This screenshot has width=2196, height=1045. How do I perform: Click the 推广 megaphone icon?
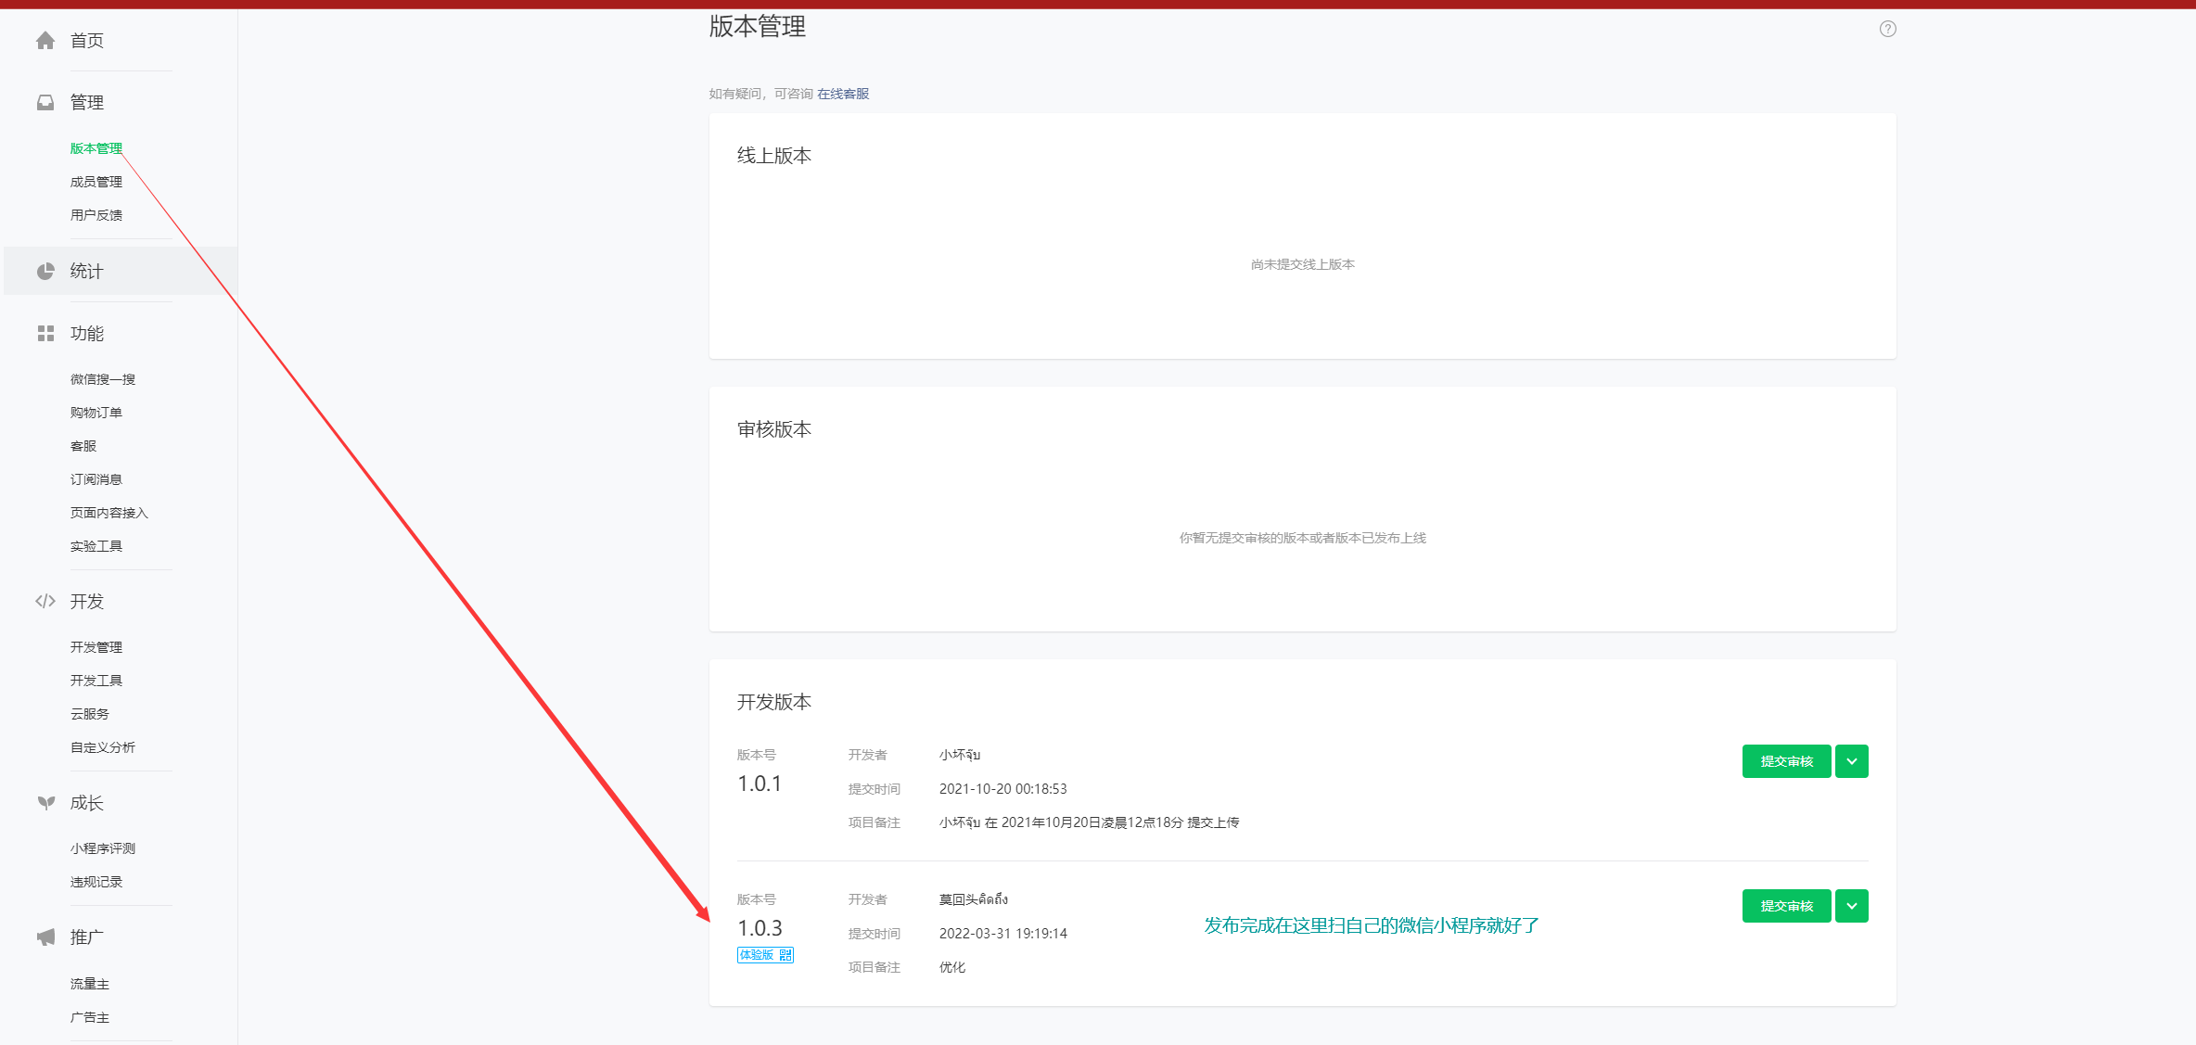45,937
